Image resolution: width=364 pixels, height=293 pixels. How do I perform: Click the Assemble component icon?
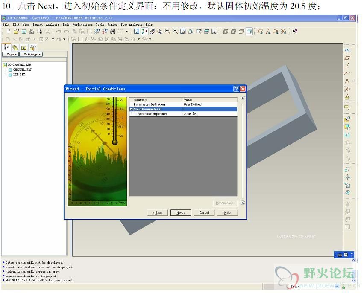(x=347, y=119)
